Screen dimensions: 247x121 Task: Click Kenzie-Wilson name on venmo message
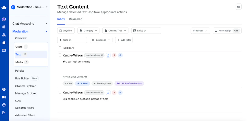(73, 55)
